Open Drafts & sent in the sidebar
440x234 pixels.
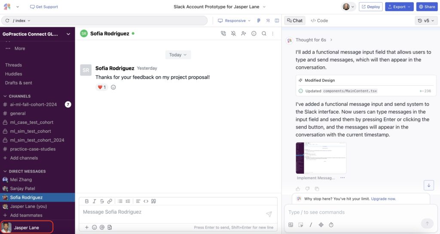coord(18,83)
